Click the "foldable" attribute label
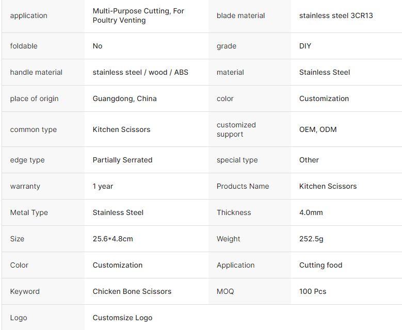 click(24, 46)
